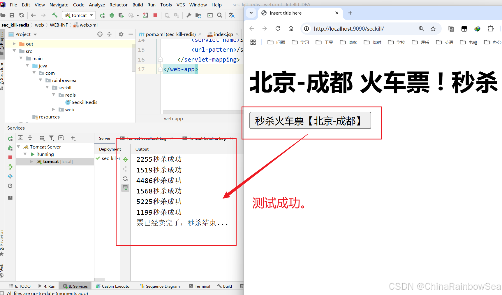
Task: Click the zoom magnifier icon in the address bar
Action: click(x=421, y=29)
